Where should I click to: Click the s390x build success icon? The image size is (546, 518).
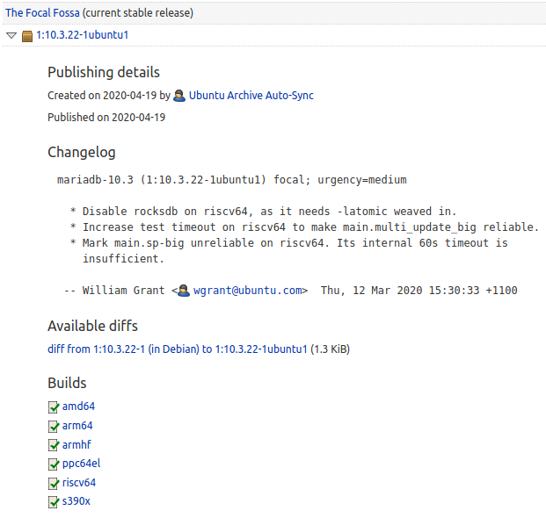pyautogui.click(x=54, y=502)
